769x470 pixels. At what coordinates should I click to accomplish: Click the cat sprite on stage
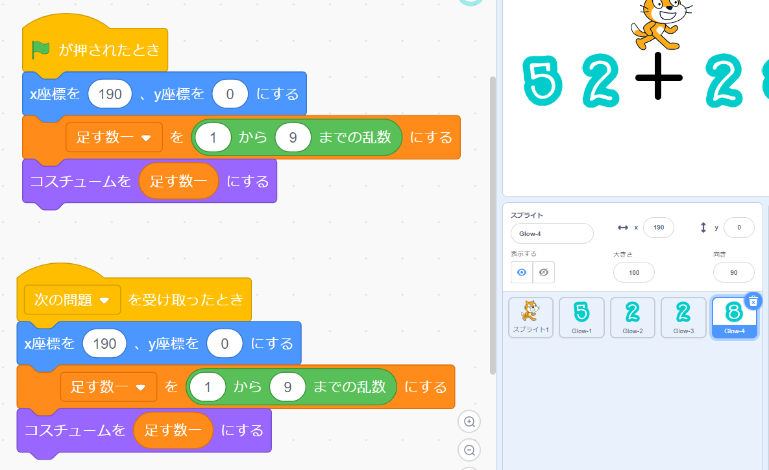[x=660, y=23]
